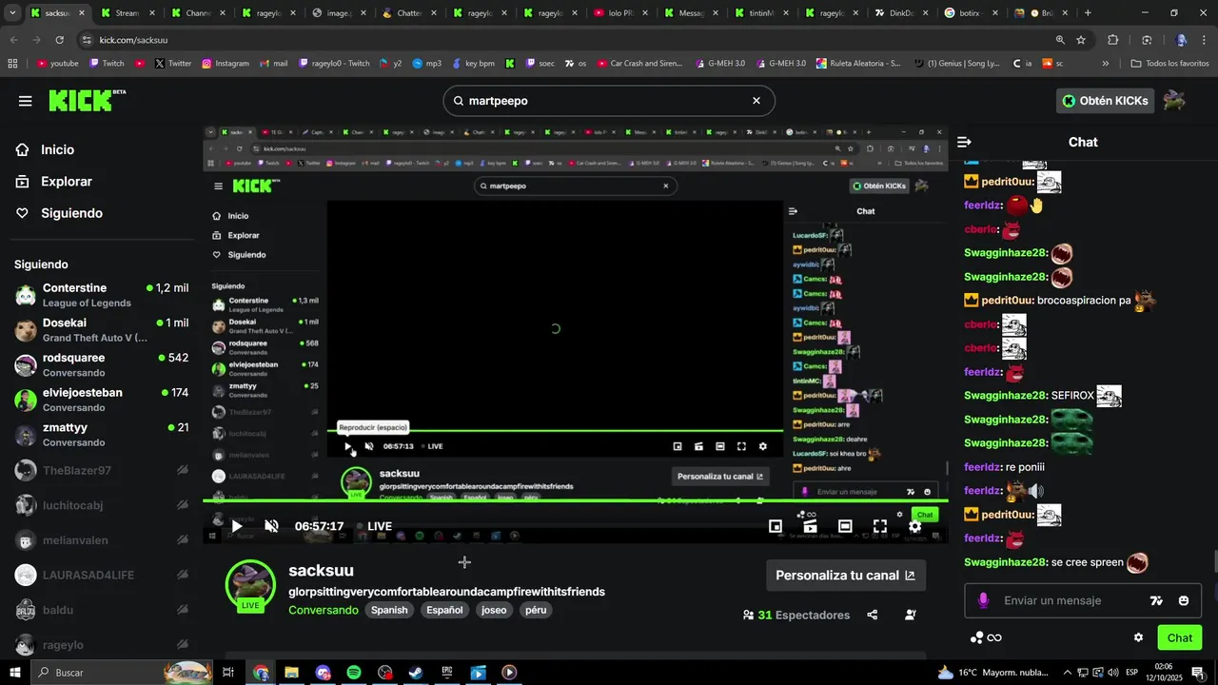Open the emoji picker
1218x685 pixels.
(1184, 600)
